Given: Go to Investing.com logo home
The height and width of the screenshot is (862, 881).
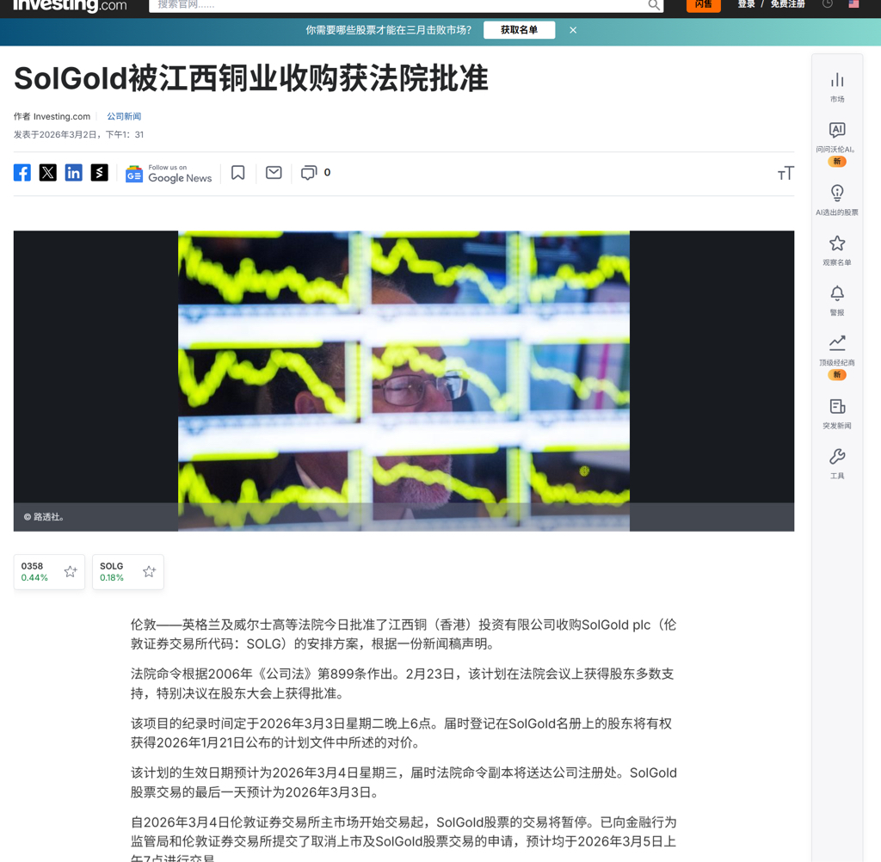Looking at the screenshot, I should tap(70, 6).
